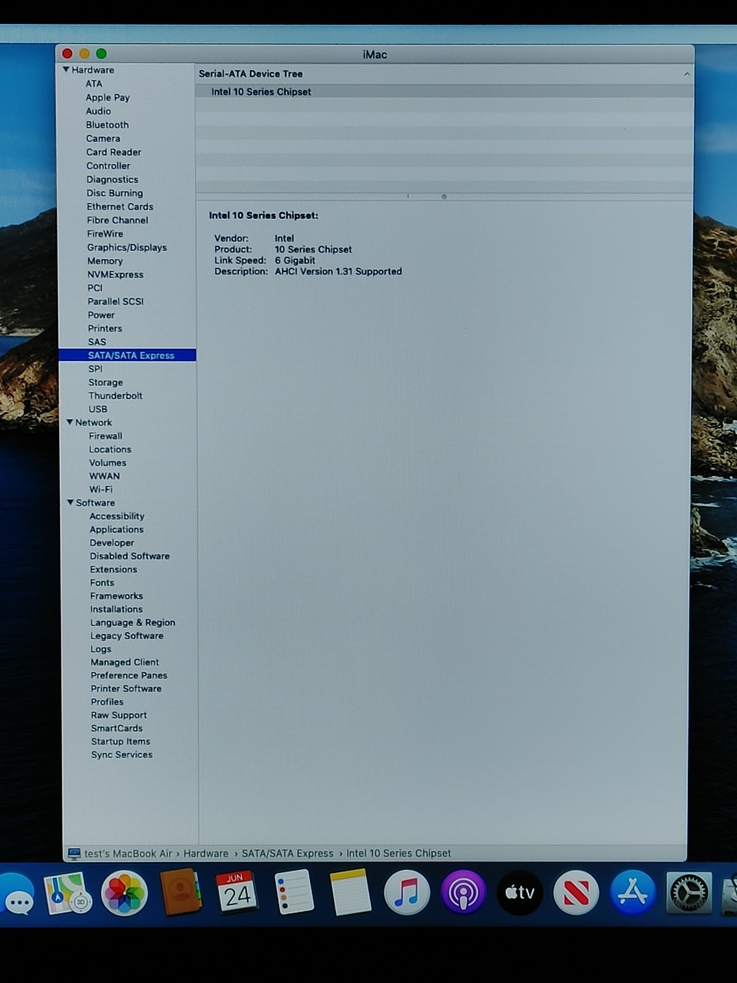Open the NVMExpress entry

click(x=115, y=274)
